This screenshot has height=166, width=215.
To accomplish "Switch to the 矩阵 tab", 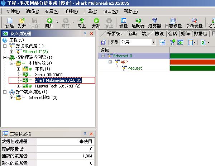I will pyautogui.click(x=185, y=34).
